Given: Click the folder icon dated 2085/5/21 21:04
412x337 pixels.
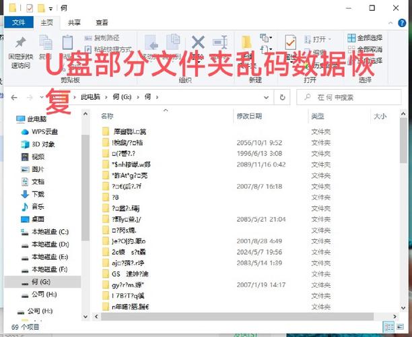Looking at the screenshot, I should point(106,219).
